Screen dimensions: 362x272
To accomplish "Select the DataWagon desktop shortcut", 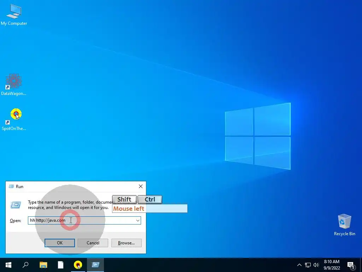I will (14, 85).
